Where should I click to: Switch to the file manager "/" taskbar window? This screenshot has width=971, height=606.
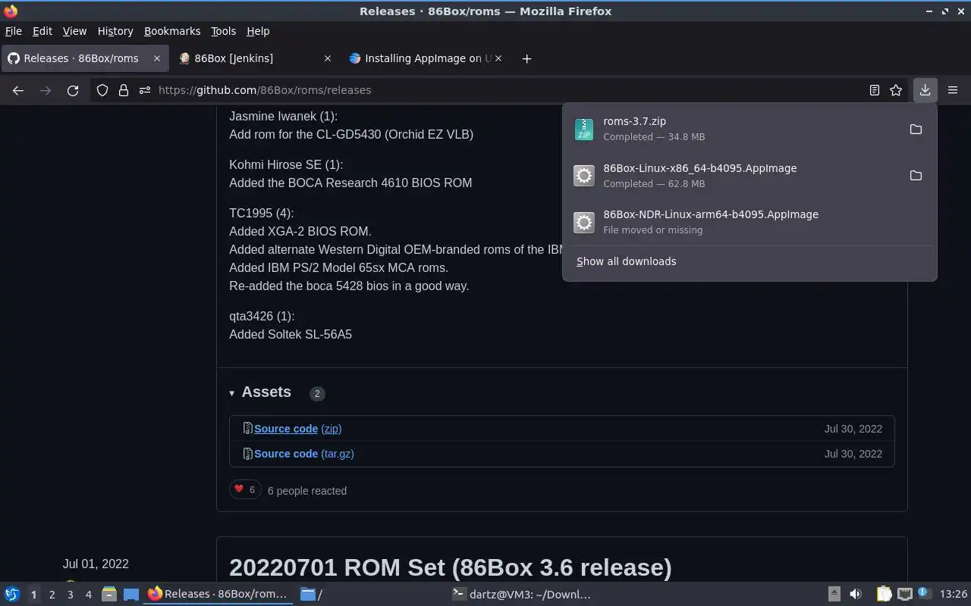(x=311, y=595)
